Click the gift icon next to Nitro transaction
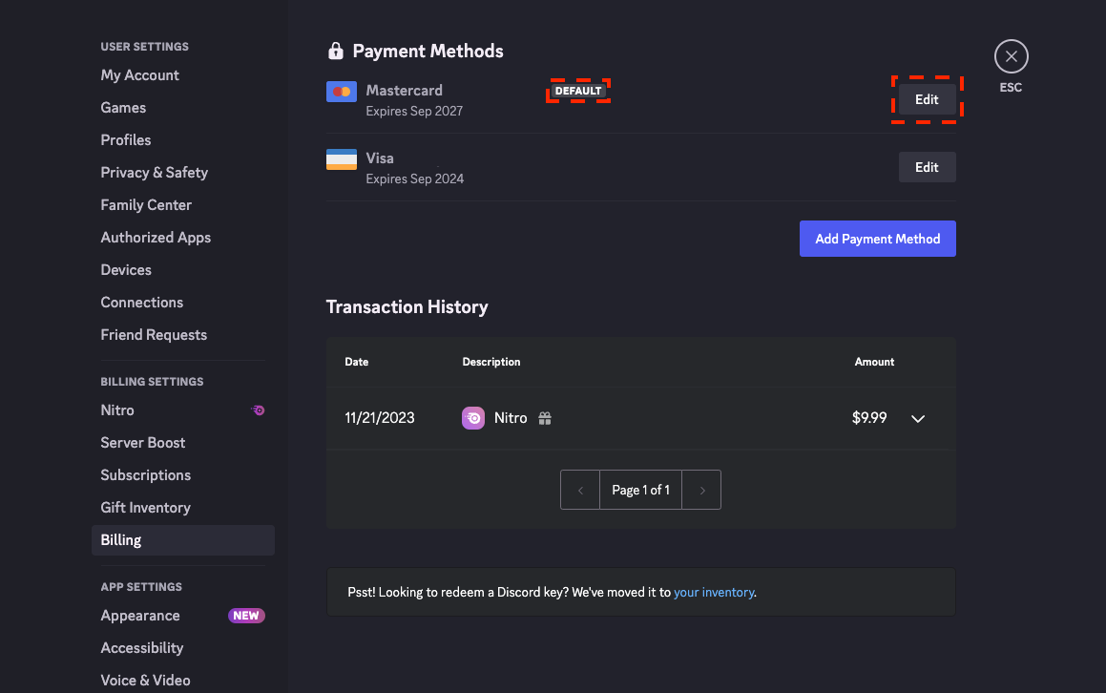The width and height of the screenshot is (1106, 693). [x=544, y=418]
